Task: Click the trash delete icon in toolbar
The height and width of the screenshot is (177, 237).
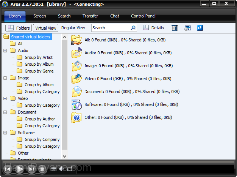Action: pyautogui.click(x=175, y=28)
